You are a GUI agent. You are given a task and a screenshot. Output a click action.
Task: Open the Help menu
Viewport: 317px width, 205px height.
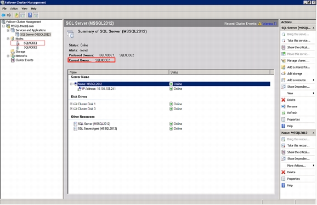33,8
